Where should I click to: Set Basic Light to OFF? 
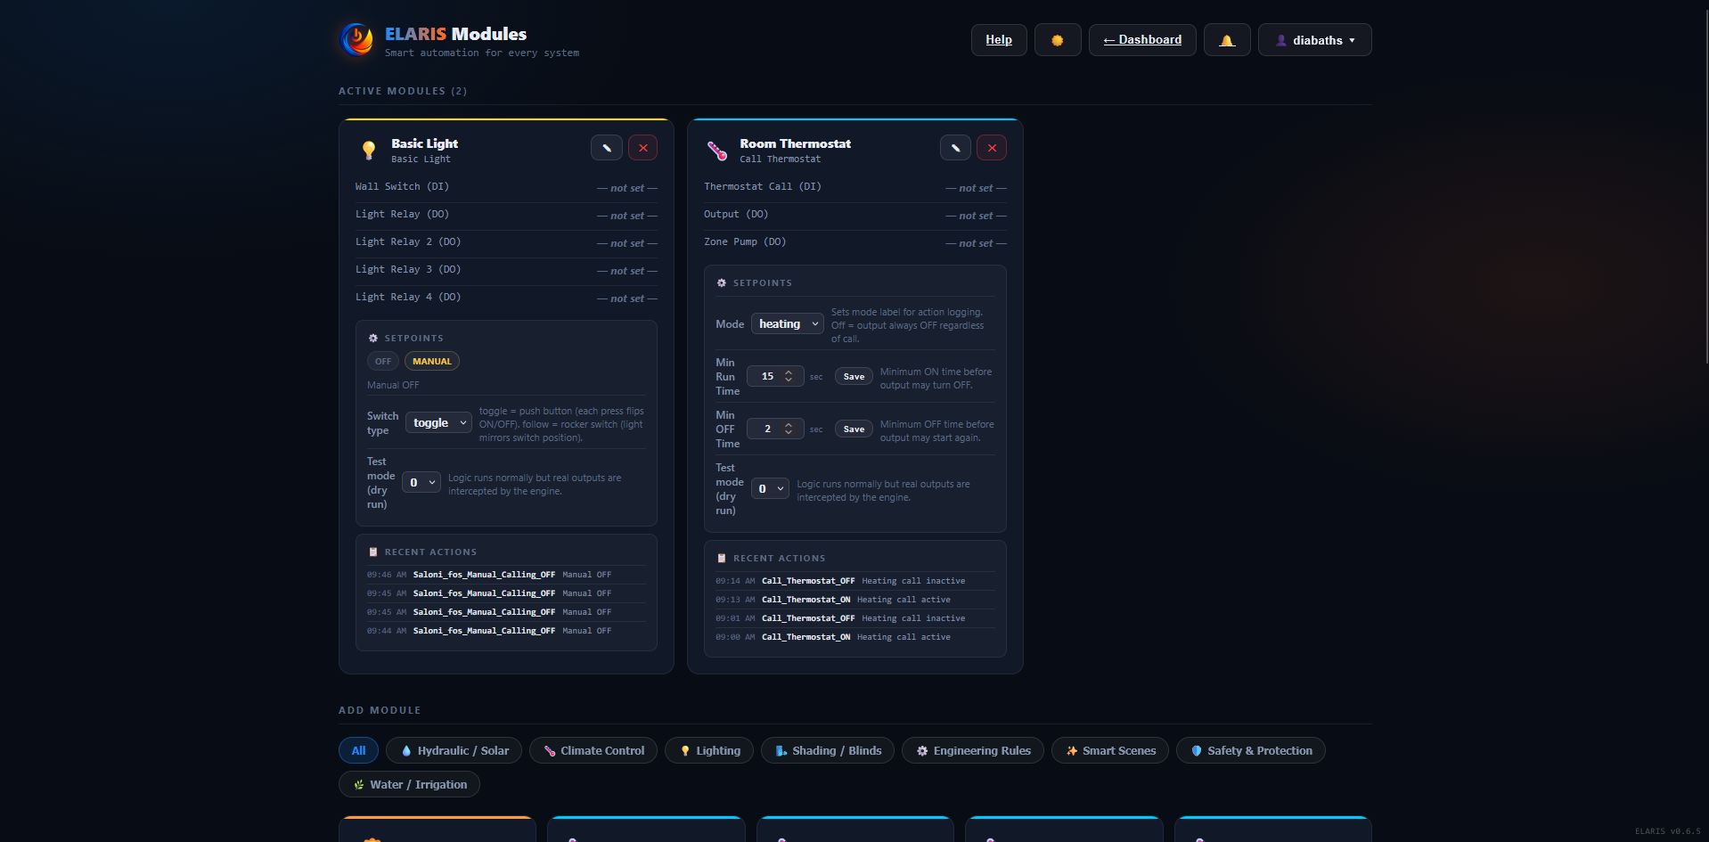coord(383,362)
